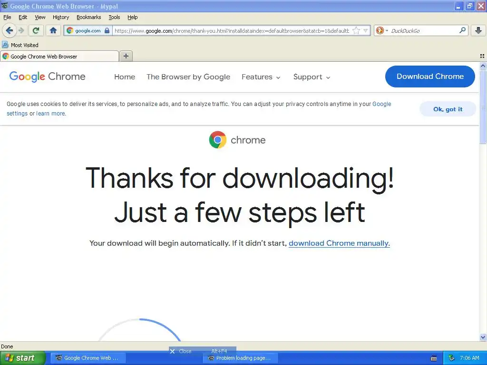
Task: Expand the Features dropdown
Action: pos(261,77)
